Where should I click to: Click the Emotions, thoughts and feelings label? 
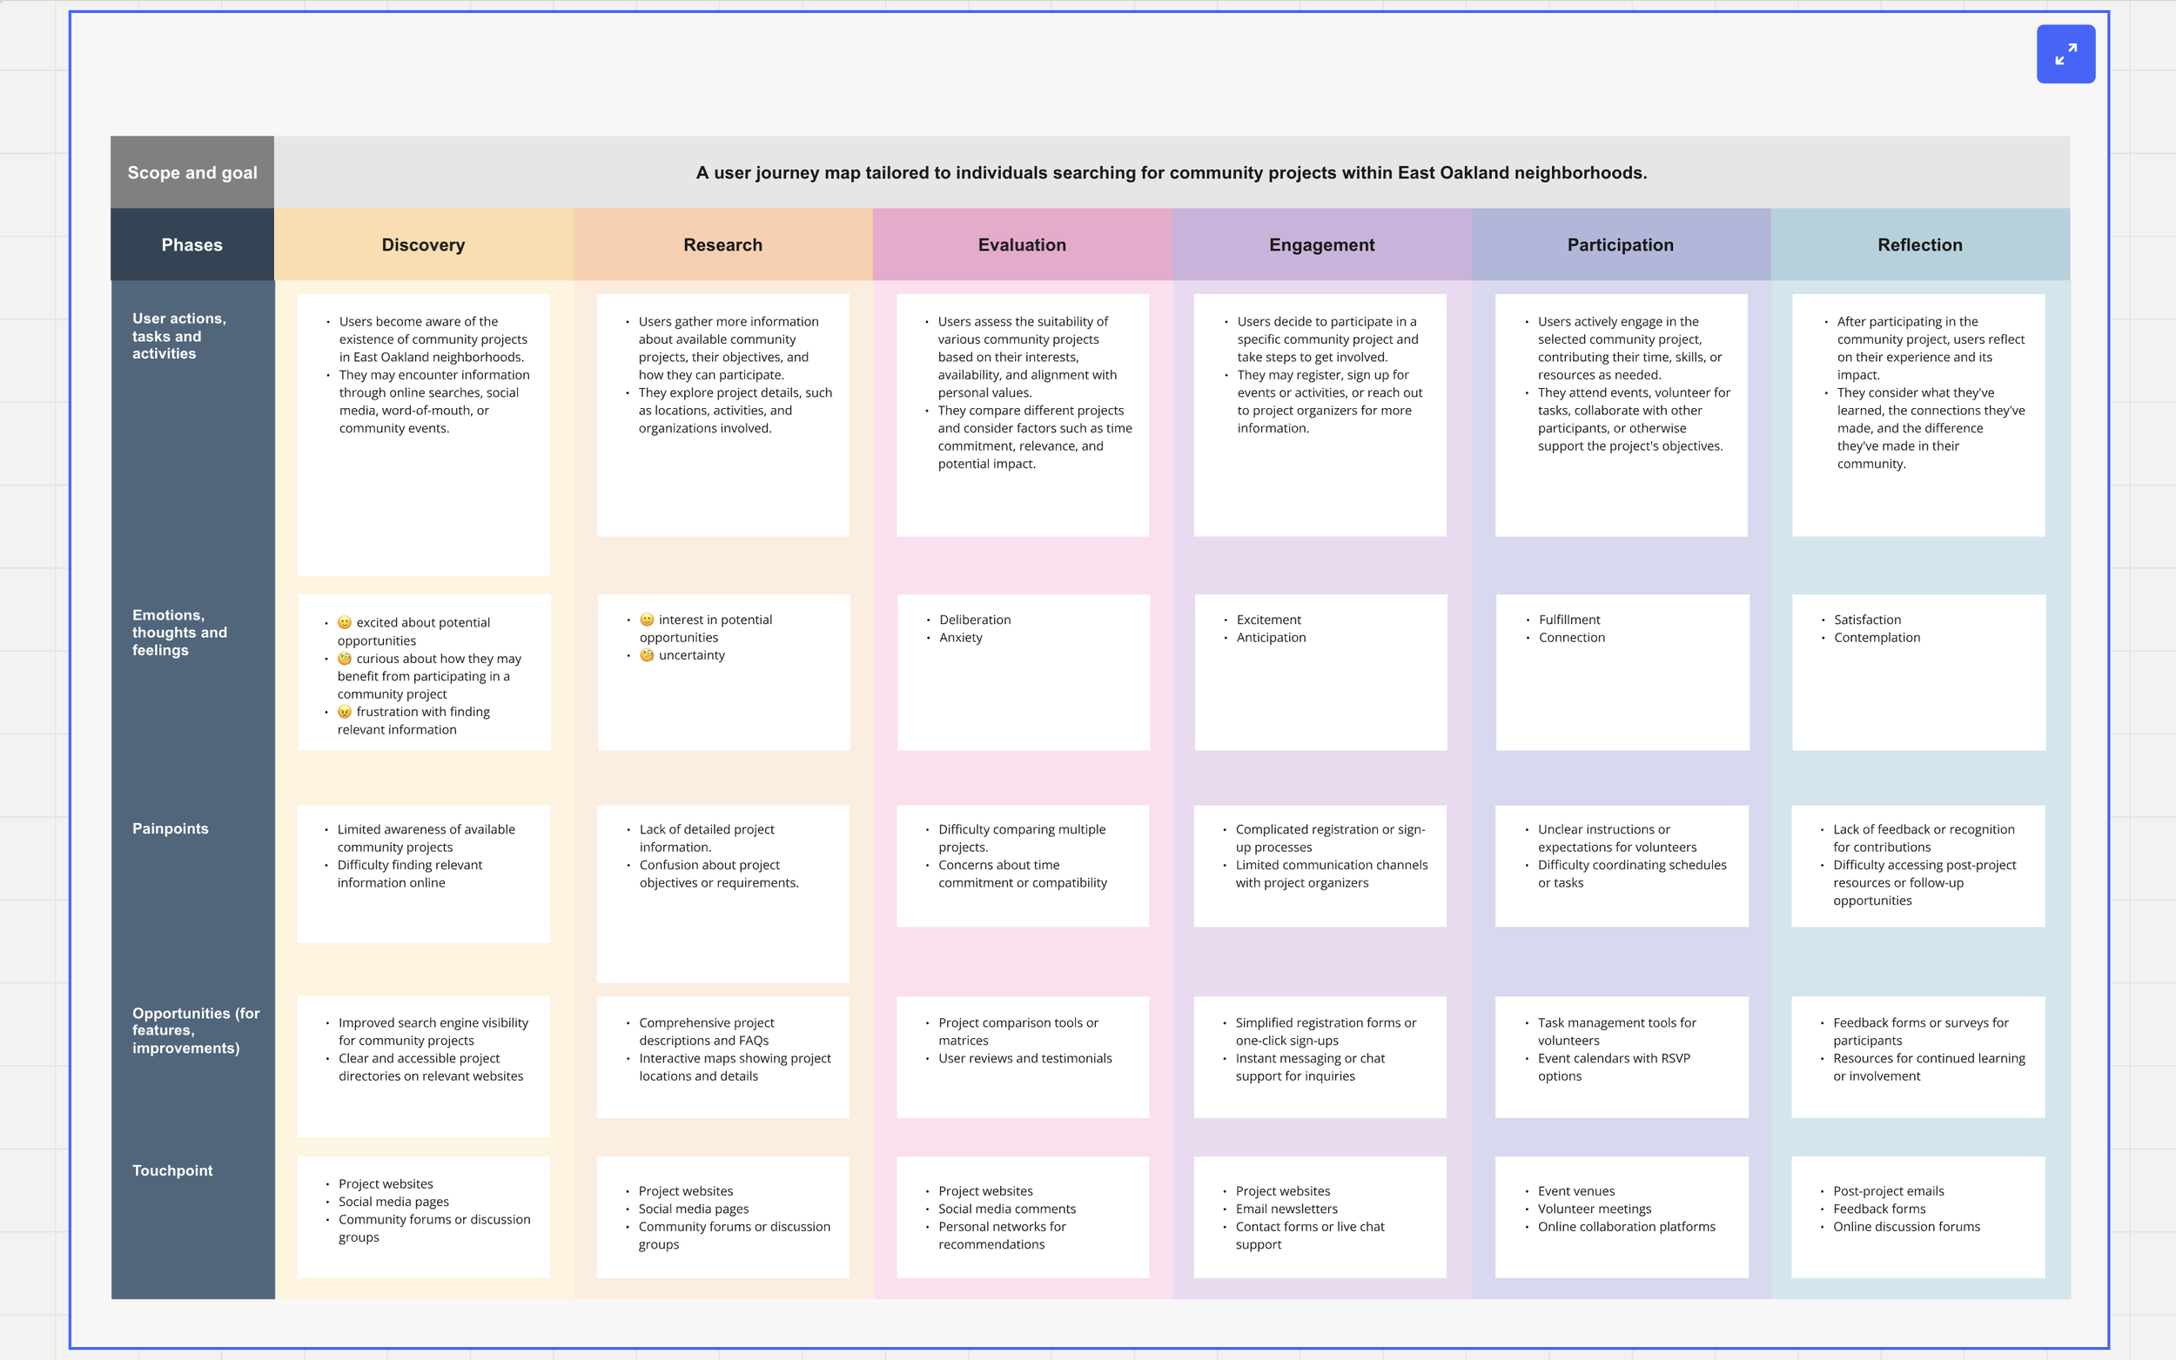pos(179,633)
